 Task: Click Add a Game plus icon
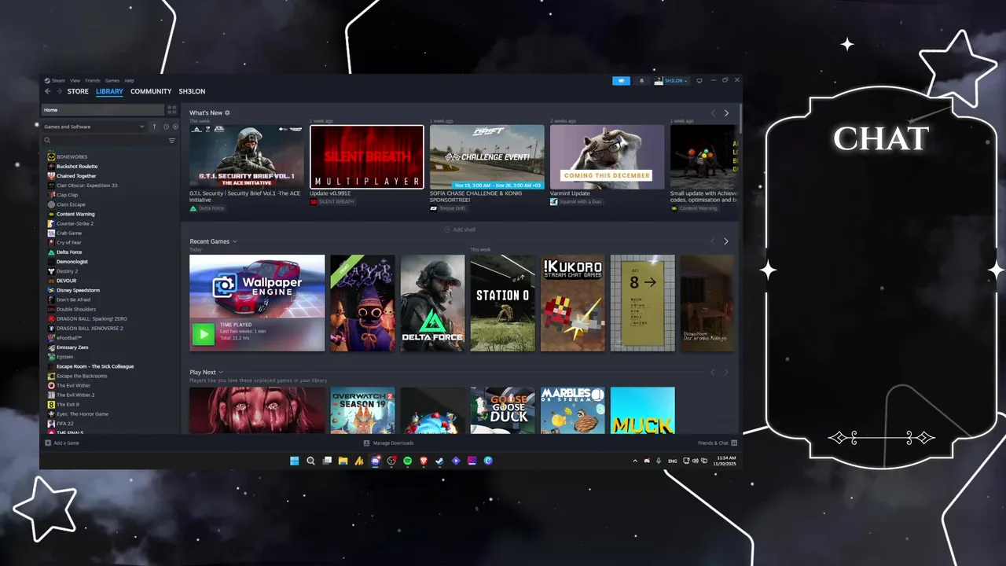pyautogui.click(x=48, y=443)
